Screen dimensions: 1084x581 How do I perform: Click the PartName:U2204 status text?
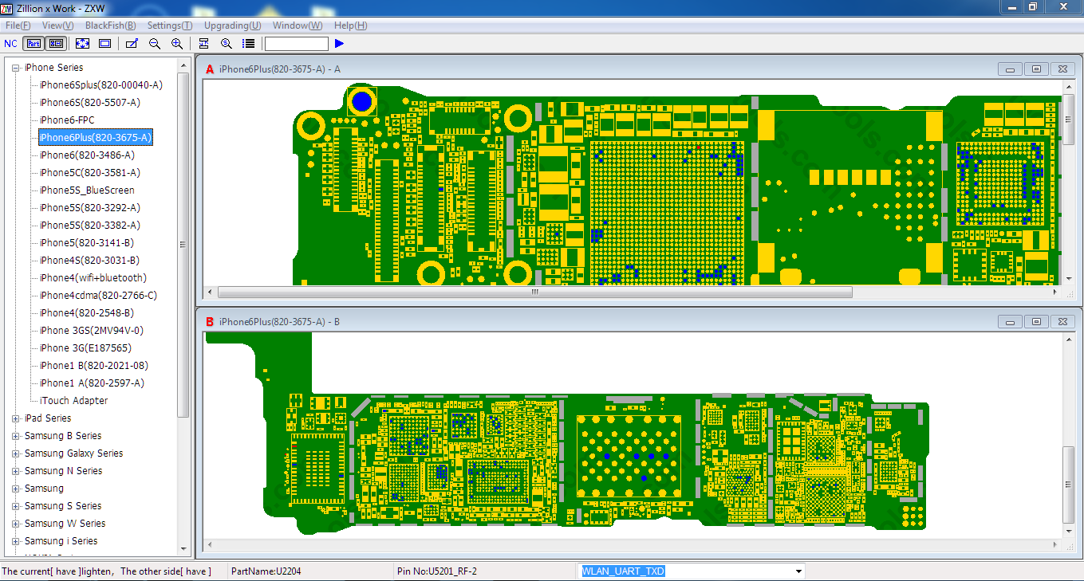(265, 571)
